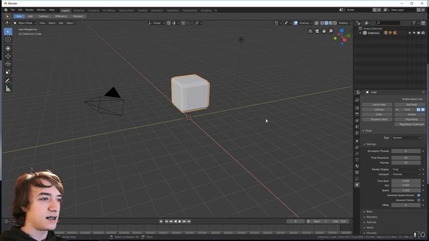Open the Global transform orientation dropdown

click(x=156, y=23)
